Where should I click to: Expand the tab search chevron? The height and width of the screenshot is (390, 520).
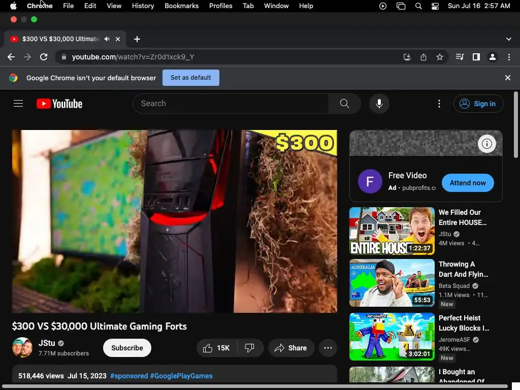pos(509,39)
